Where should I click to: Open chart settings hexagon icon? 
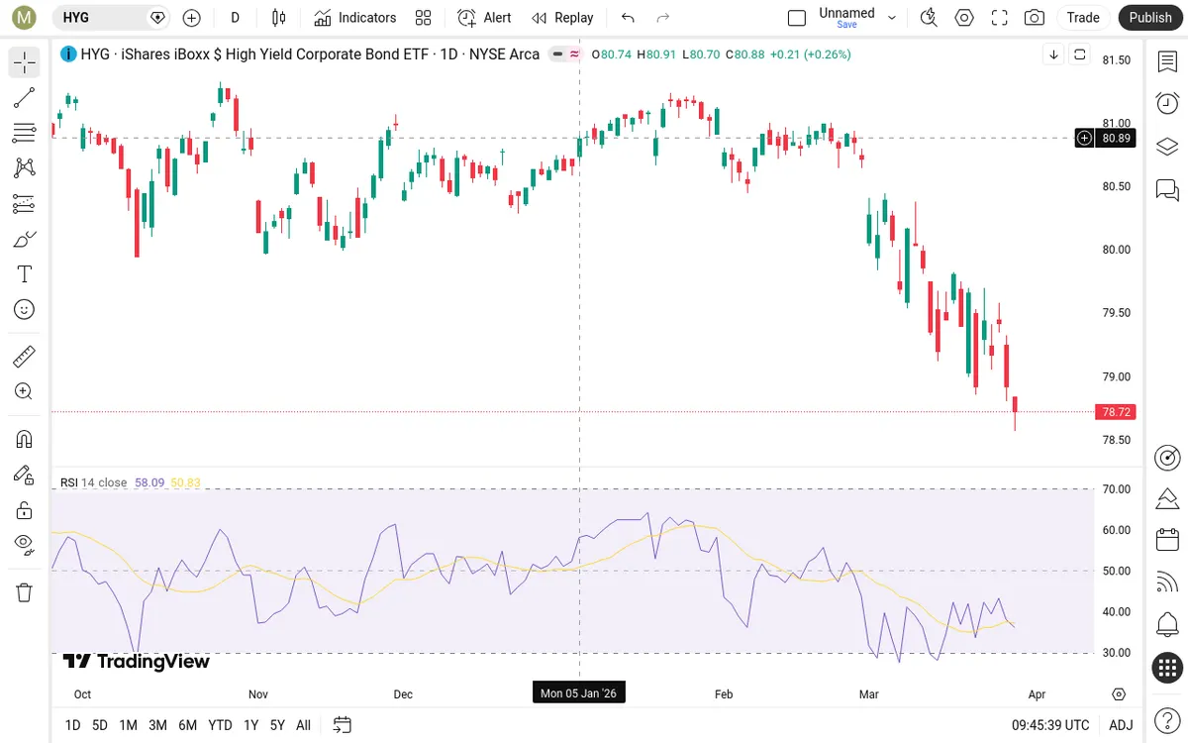point(964,18)
